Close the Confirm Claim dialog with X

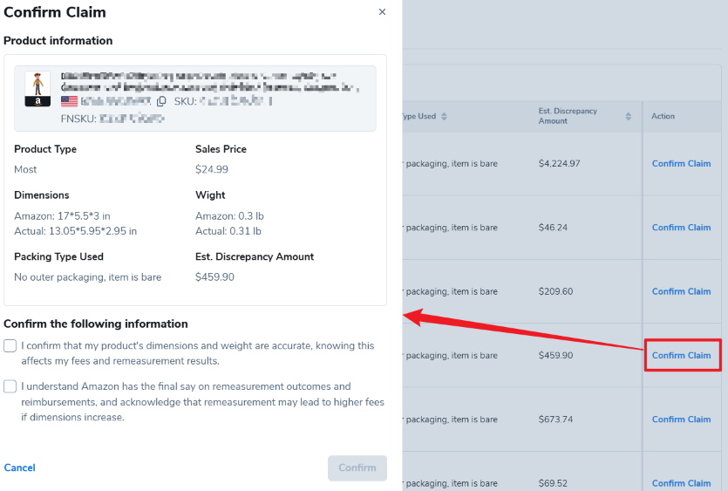coord(382,12)
